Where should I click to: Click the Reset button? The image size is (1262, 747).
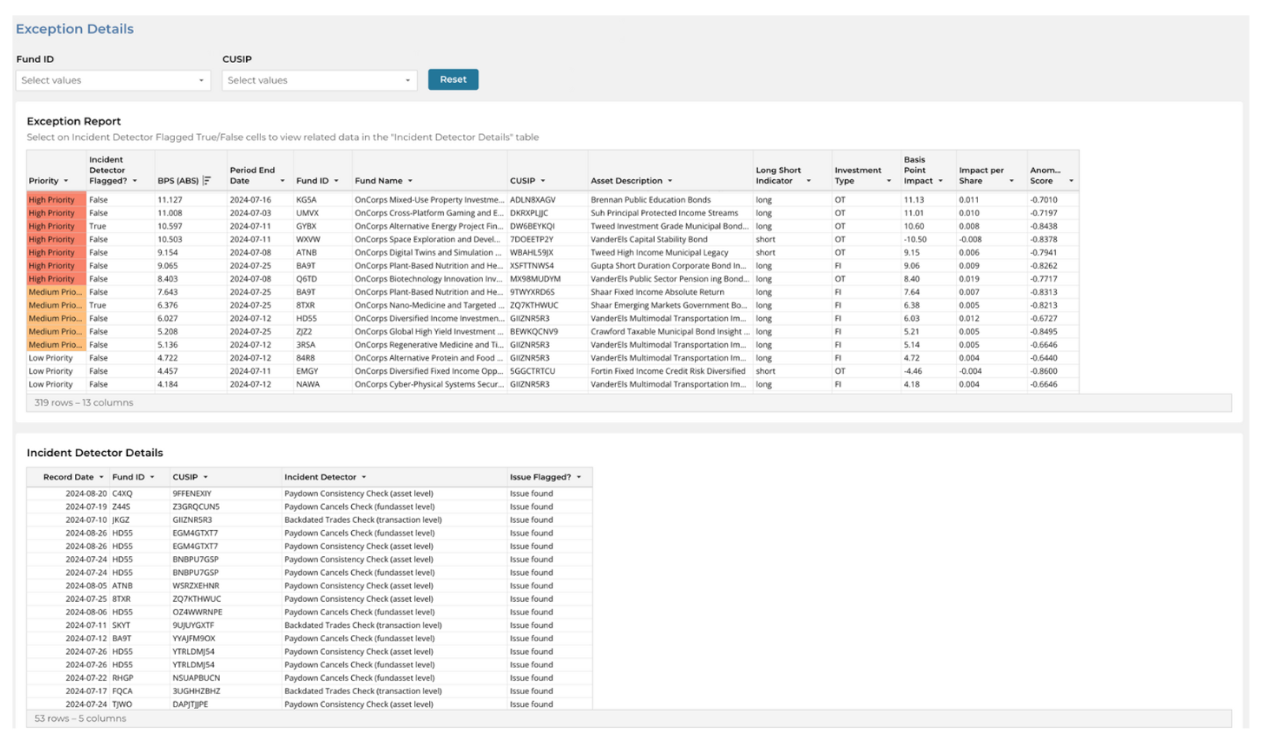[453, 80]
